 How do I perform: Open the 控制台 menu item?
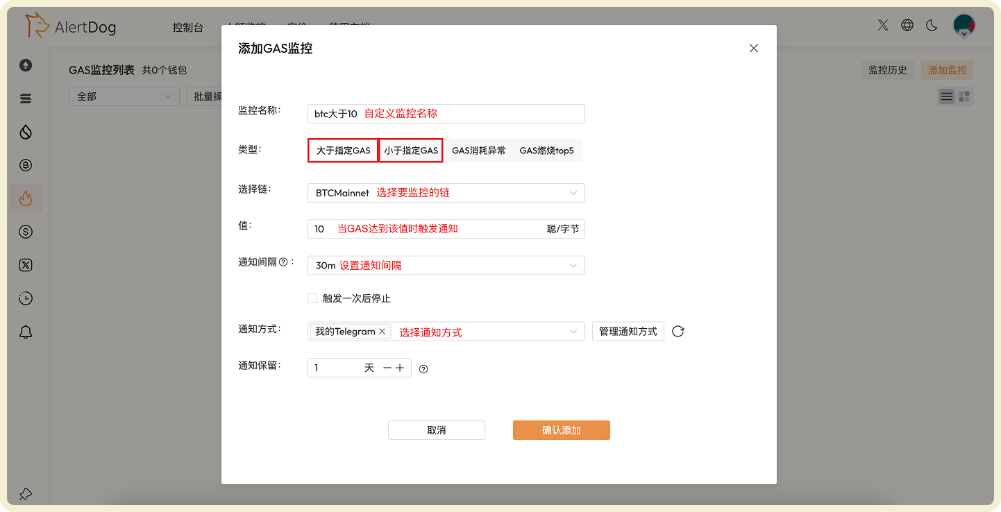coord(187,28)
